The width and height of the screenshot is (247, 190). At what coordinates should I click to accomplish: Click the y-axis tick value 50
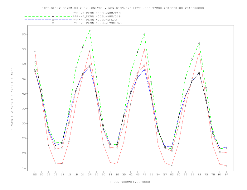tap(24, 64)
